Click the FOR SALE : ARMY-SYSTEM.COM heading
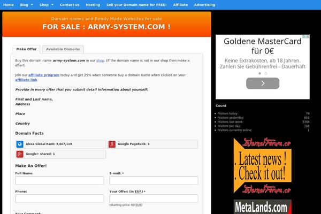Image resolution: width=321 pixels, height=214 pixels. point(106,27)
